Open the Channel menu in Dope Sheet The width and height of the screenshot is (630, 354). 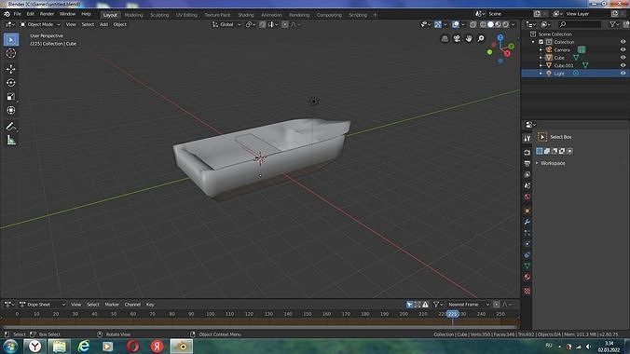point(132,305)
